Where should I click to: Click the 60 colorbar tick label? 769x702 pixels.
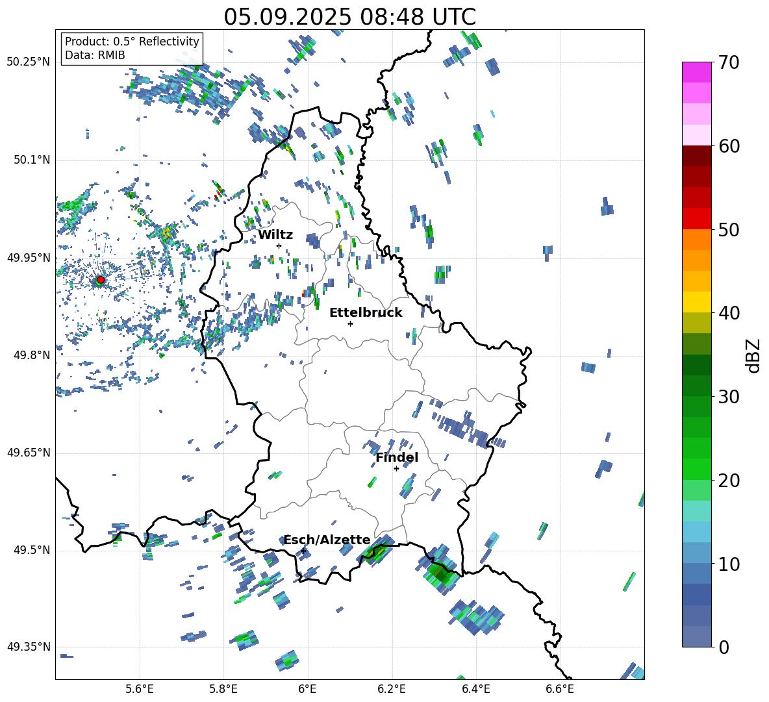(728, 146)
